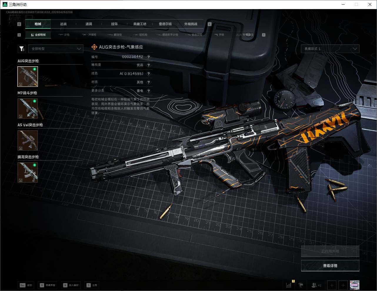Click the serial number 000236442
The image size is (377, 291).
[x=133, y=57]
